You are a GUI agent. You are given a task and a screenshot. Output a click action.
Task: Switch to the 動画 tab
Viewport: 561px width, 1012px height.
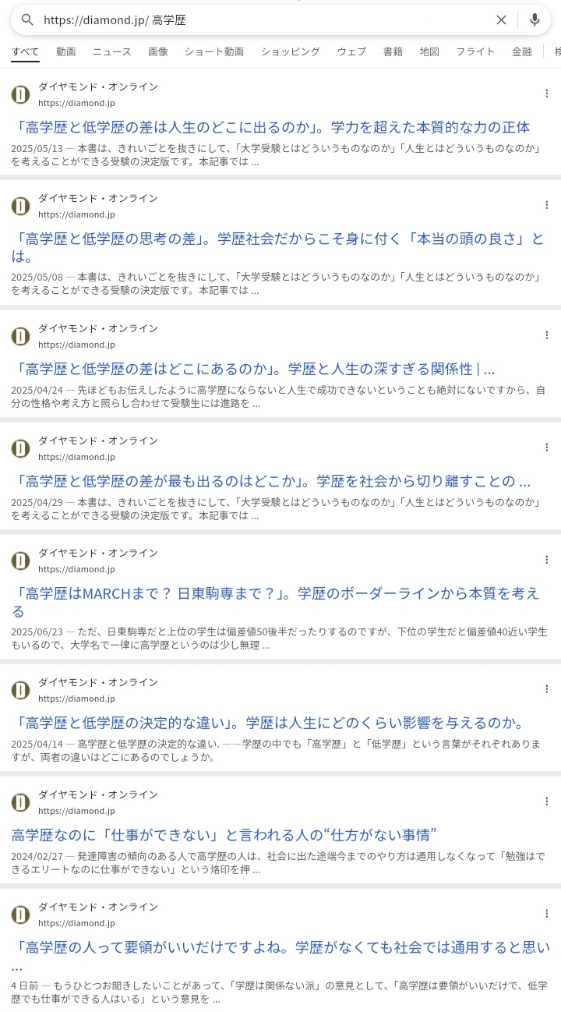tap(66, 51)
